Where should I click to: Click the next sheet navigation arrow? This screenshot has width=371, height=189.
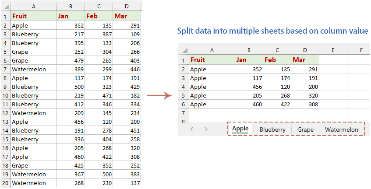click(x=206, y=129)
